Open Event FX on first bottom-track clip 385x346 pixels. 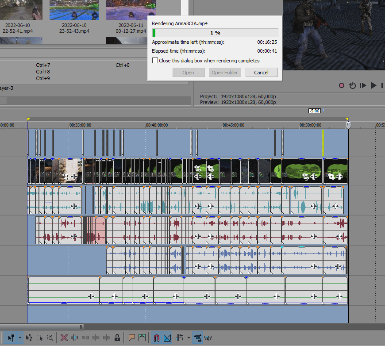pyautogui.click(x=91, y=296)
